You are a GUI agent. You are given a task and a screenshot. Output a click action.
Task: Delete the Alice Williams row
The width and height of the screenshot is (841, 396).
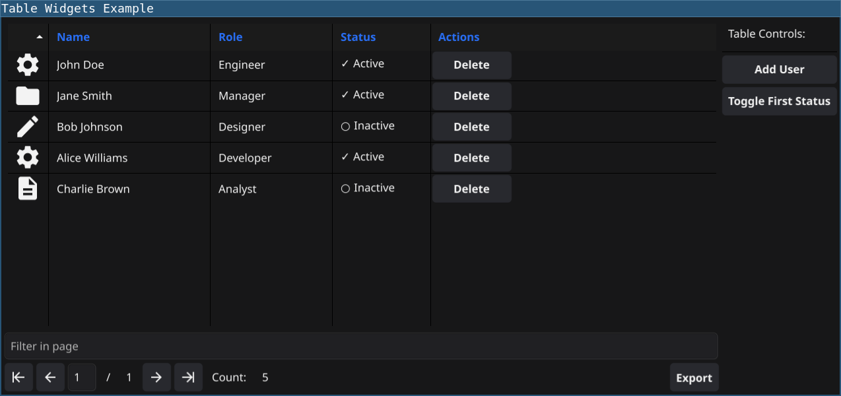click(x=471, y=158)
